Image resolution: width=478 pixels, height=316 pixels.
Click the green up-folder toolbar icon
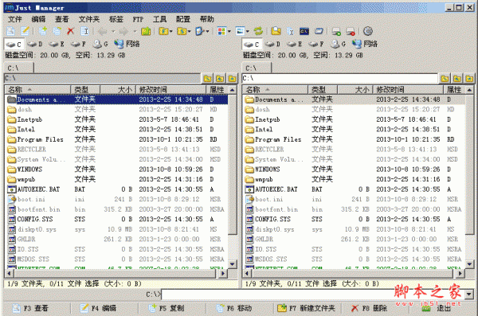[x=146, y=31]
